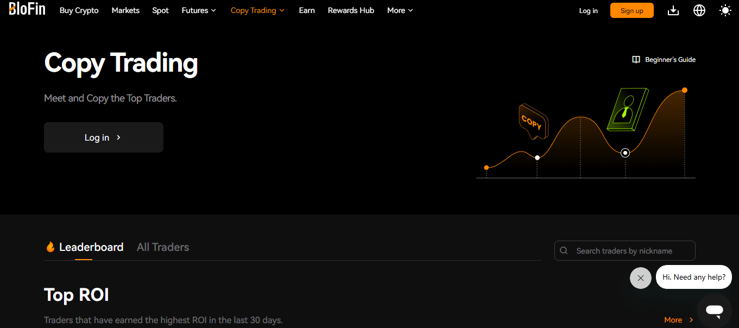
Task: Click the 'Copy Trading' page title
Action: point(121,63)
